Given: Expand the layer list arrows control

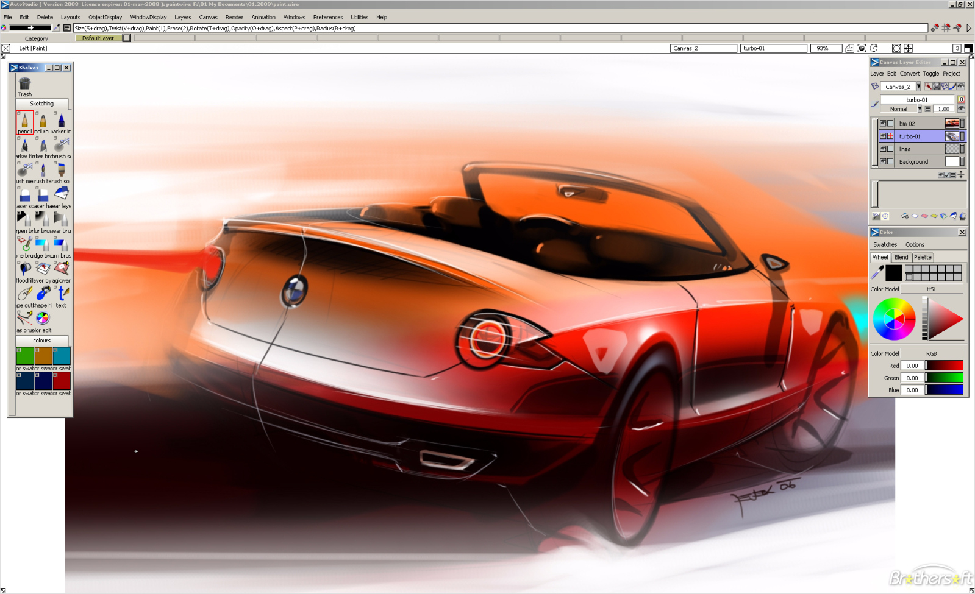Looking at the screenshot, I should [961, 175].
